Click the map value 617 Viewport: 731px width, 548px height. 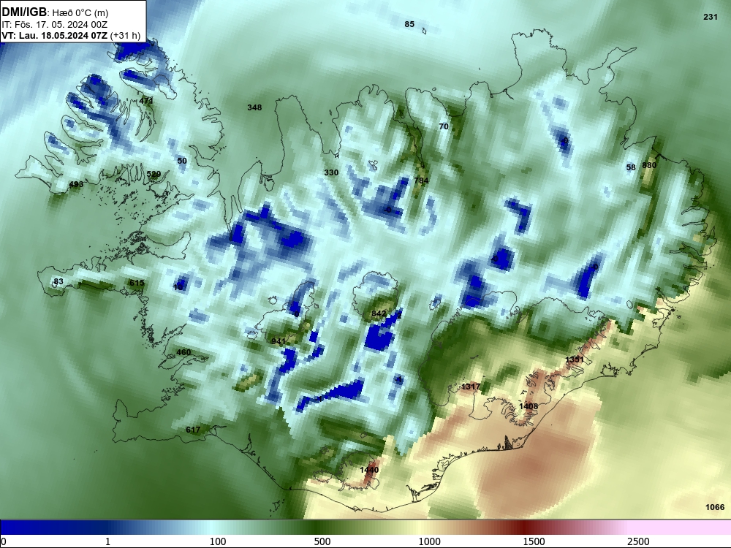(193, 430)
